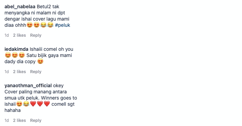Click the 1d timestamp under yanaothman_official's comment
242x126 pixels.
(x=7, y=120)
